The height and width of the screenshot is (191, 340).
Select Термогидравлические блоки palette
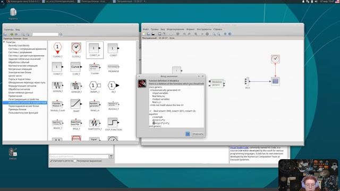[23, 106]
